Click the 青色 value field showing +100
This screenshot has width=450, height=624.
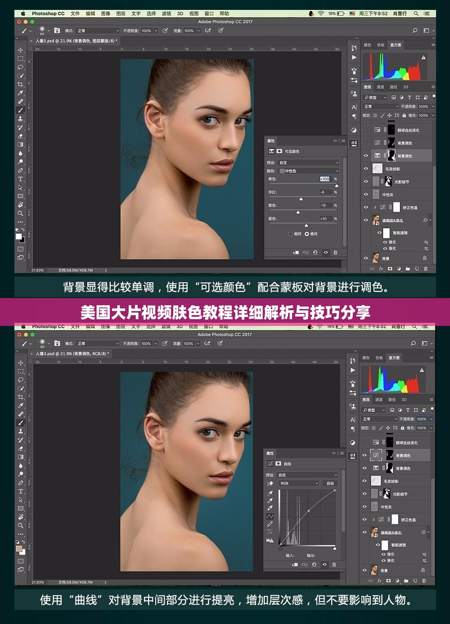pos(324,179)
